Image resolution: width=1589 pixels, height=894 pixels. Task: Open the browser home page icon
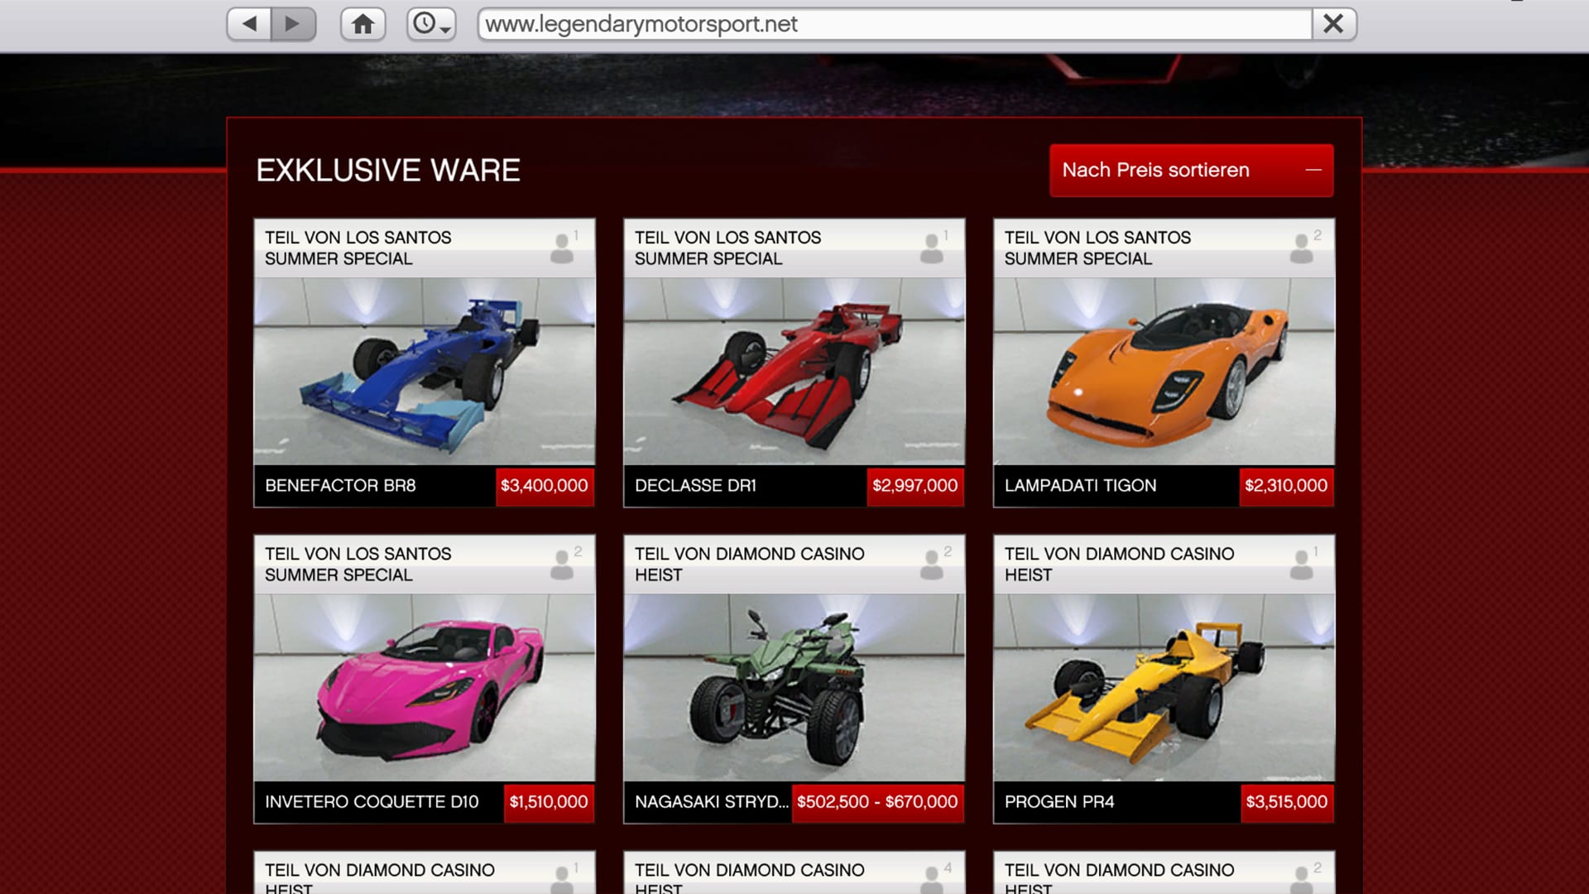[x=362, y=24]
